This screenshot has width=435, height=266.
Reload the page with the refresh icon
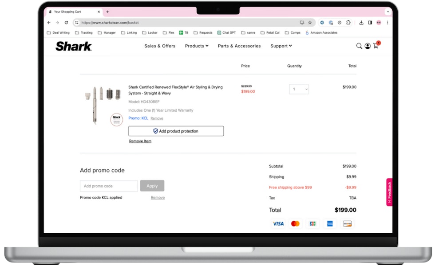coord(66,23)
